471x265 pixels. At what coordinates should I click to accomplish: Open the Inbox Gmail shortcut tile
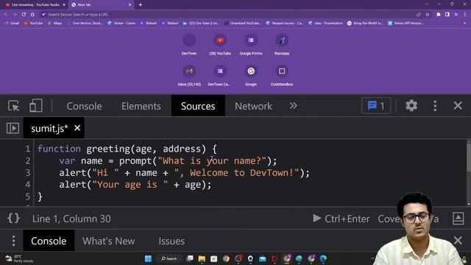(189, 75)
